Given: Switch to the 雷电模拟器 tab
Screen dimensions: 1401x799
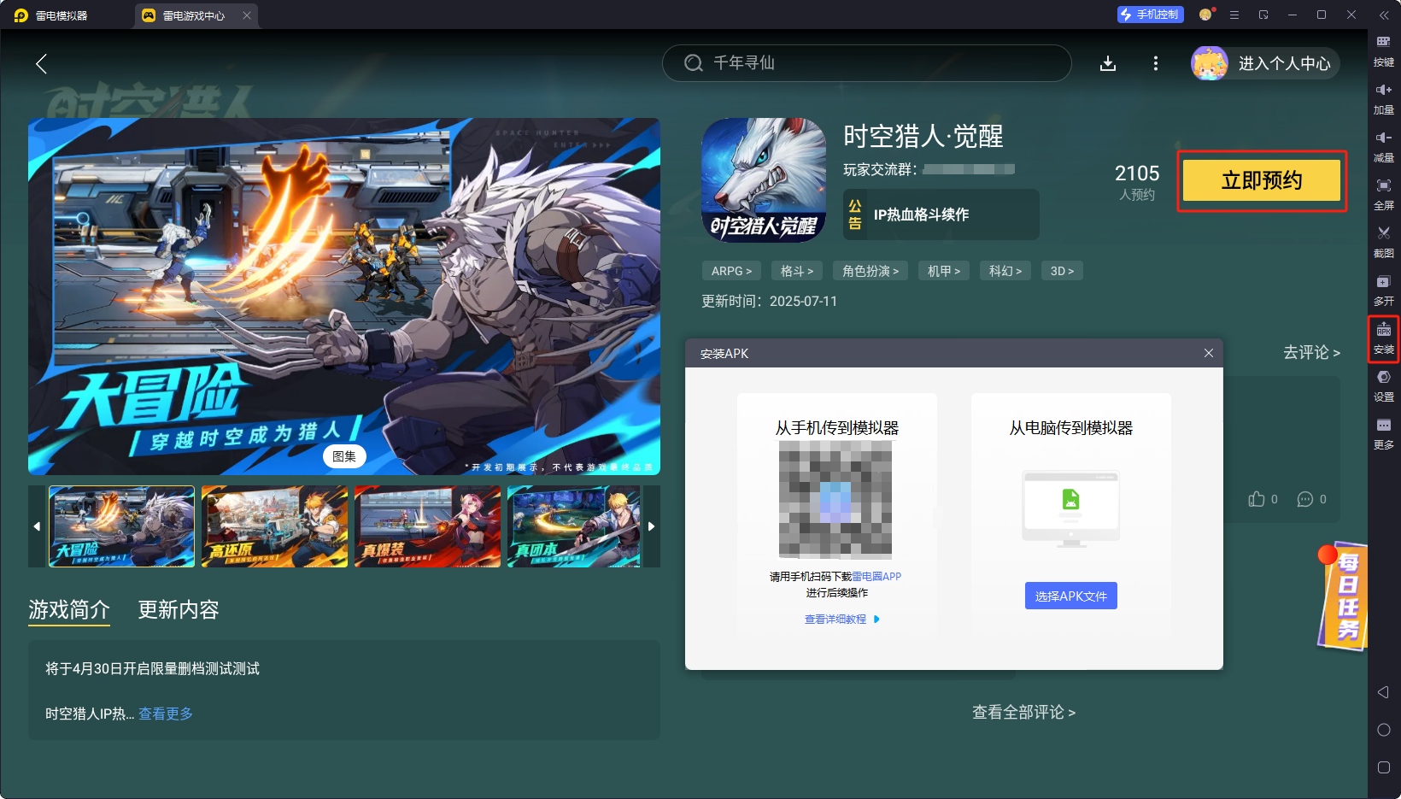Looking at the screenshot, I should click(62, 15).
